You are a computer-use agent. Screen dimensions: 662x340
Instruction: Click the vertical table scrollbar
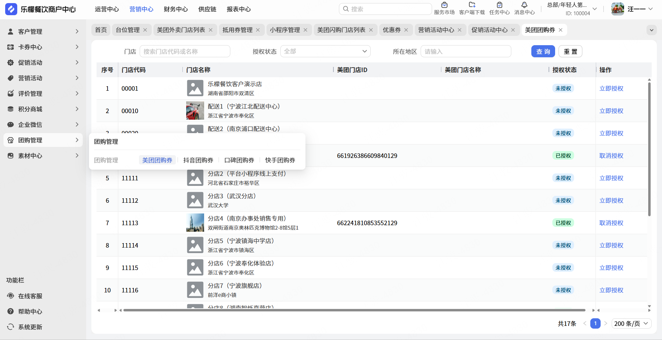pyautogui.click(x=649, y=149)
